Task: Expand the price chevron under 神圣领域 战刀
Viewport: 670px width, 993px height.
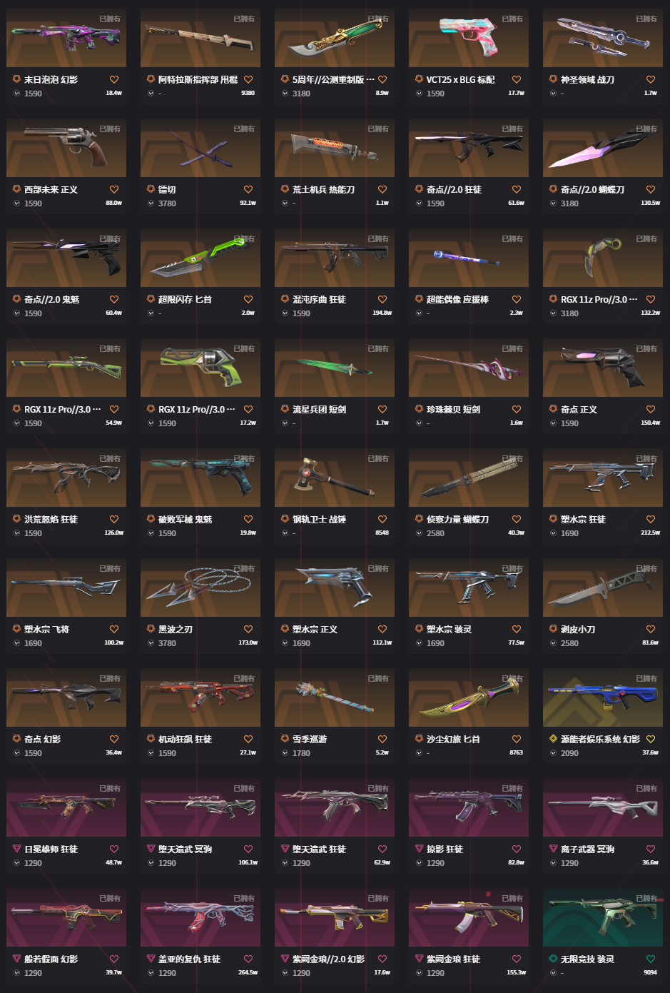Action: coord(553,94)
